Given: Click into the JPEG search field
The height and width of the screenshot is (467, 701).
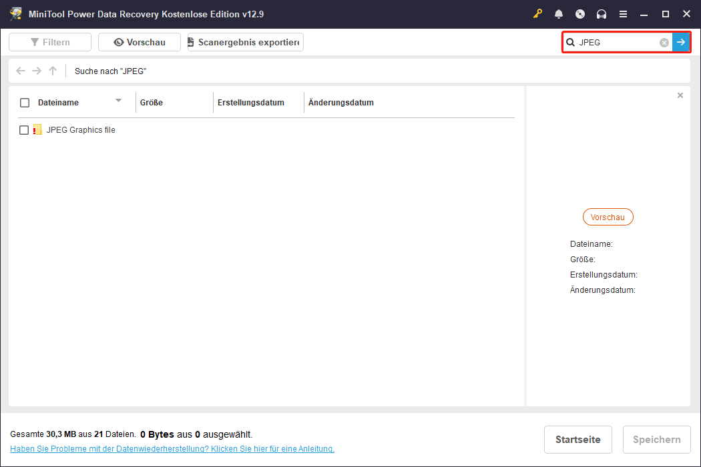Looking at the screenshot, I should (x=618, y=42).
